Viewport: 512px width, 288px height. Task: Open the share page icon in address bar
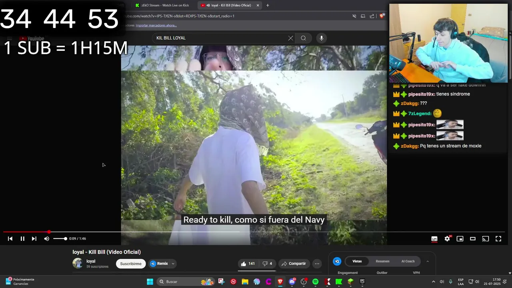372,16
